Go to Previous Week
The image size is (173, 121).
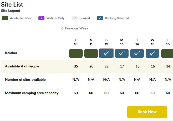[x=75, y=28]
